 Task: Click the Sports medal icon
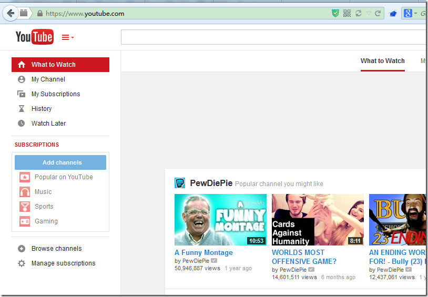pyautogui.click(x=25, y=207)
